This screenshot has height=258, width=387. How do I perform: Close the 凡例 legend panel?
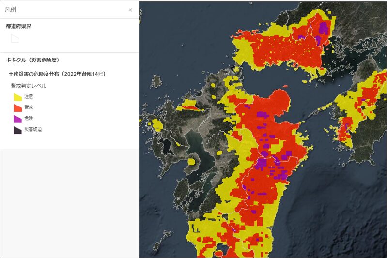pyautogui.click(x=130, y=10)
